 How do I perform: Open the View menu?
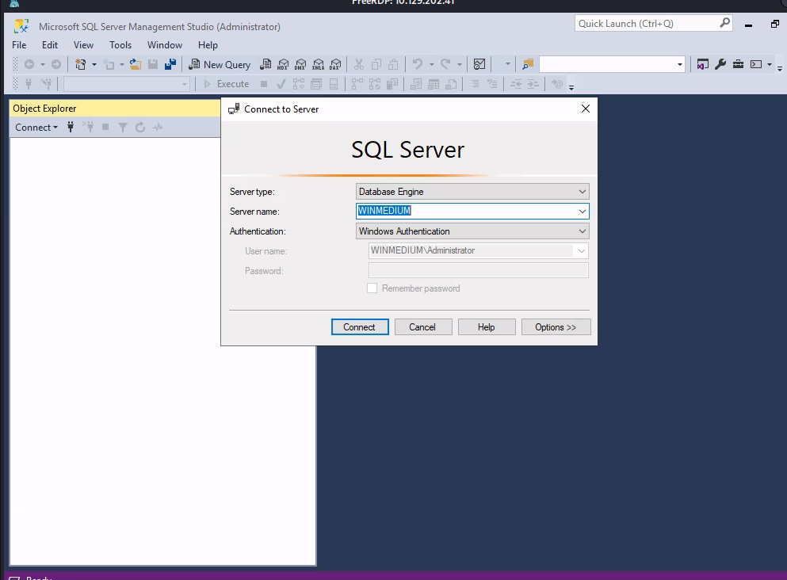[83, 45]
